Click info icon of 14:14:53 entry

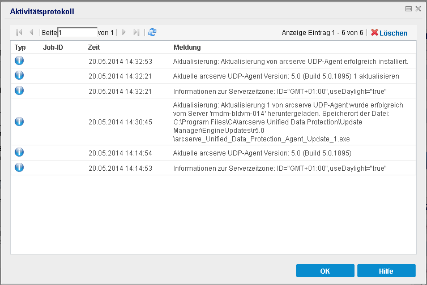click(19, 167)
